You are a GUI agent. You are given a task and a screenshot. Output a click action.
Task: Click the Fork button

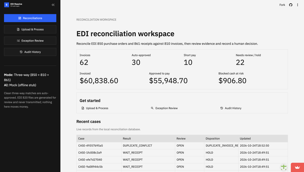(282, 5)
